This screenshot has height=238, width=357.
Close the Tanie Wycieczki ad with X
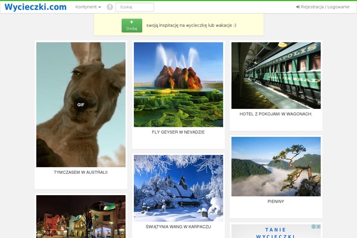pyautogui.click(x=318, y=227)
